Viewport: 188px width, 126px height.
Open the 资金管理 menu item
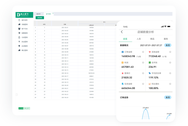coord(25,42)
